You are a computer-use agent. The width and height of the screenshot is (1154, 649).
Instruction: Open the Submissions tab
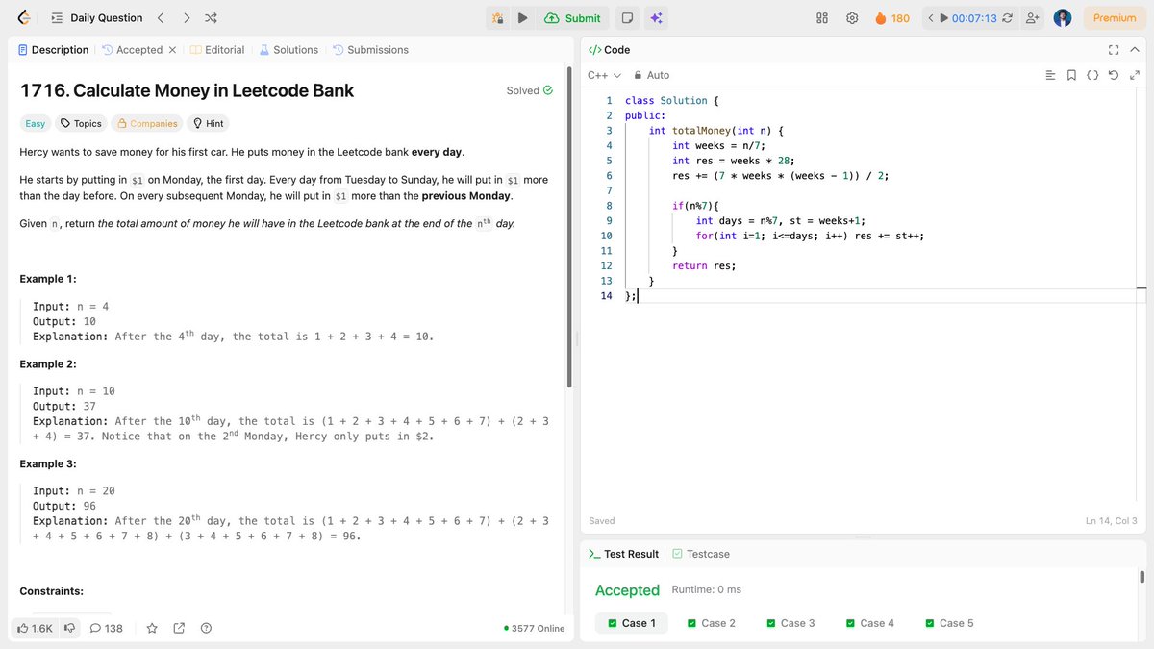(370, 50)
